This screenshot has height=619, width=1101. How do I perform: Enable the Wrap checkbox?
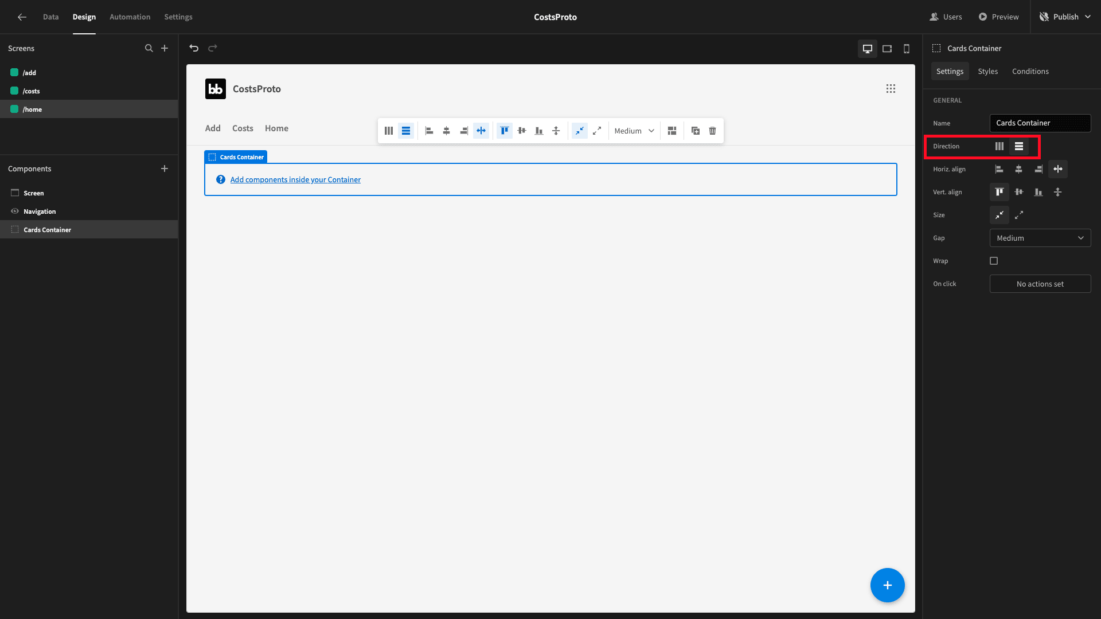[x=994, y=261]
